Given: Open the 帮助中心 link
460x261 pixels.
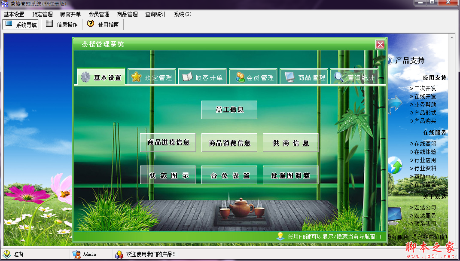Looking at the screenshot, I should pyautogui.click(x=425, y=177).
